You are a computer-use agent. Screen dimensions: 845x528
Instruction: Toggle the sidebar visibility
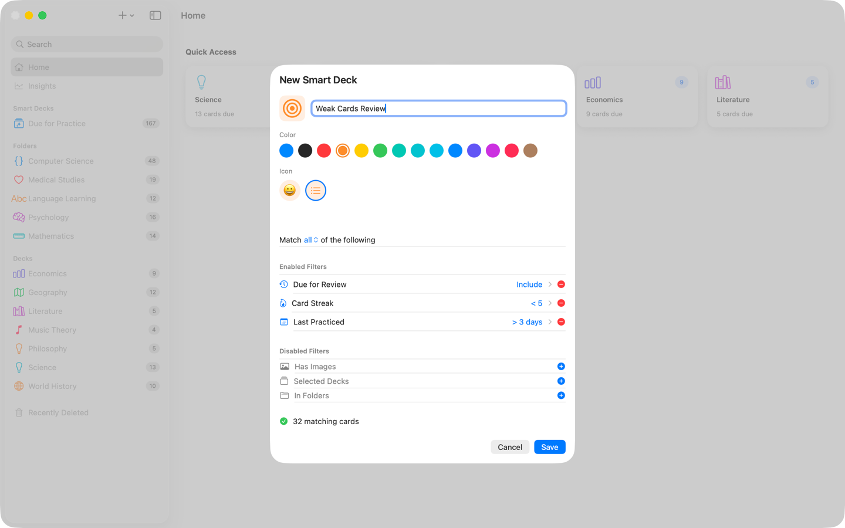click(155, 15)
